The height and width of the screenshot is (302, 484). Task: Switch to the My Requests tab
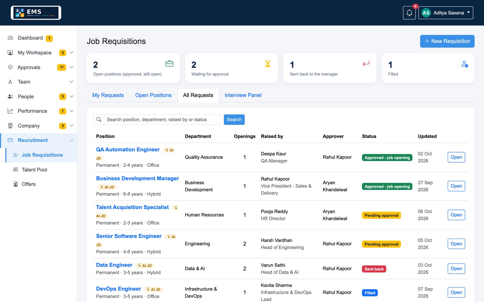(x=108, y=95)
